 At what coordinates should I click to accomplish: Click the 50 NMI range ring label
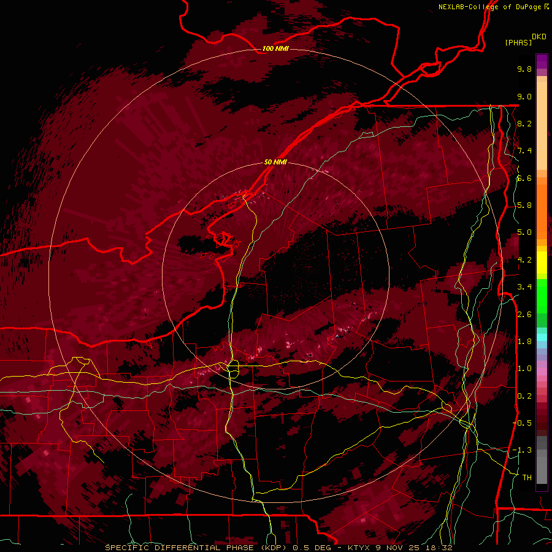[x=275, y=162]
